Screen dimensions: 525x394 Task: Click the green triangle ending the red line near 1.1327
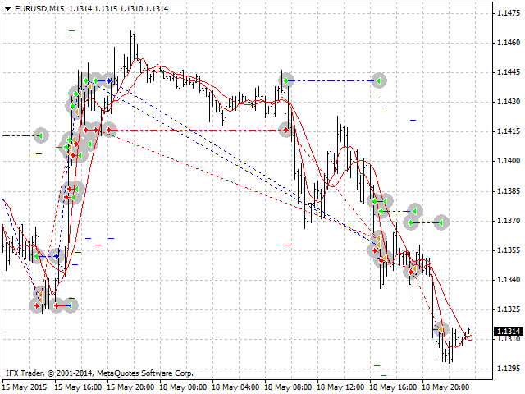[70, 305]
